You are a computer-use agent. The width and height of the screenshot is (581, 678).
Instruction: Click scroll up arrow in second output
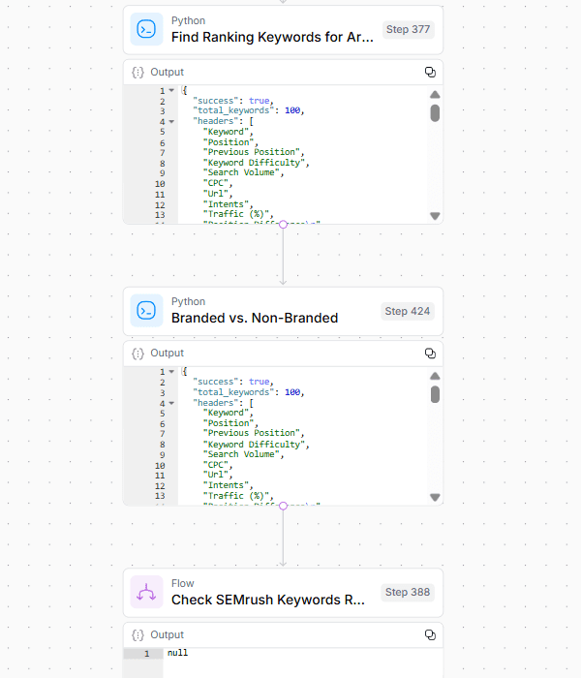click(435, 376)
